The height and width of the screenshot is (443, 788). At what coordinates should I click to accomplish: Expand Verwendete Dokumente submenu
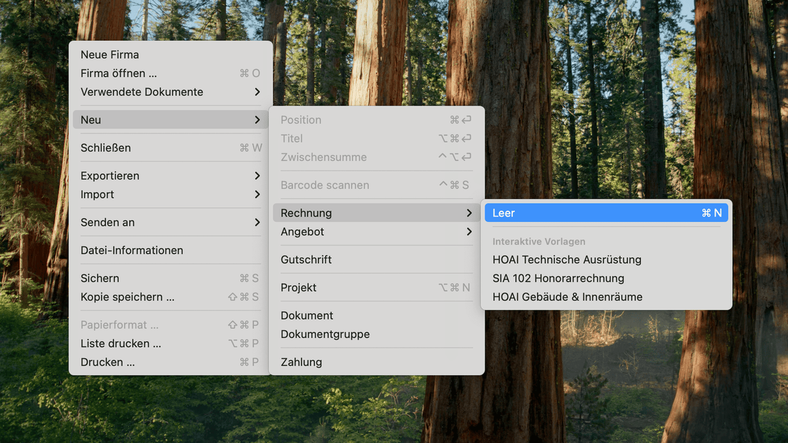pos(171,92)
